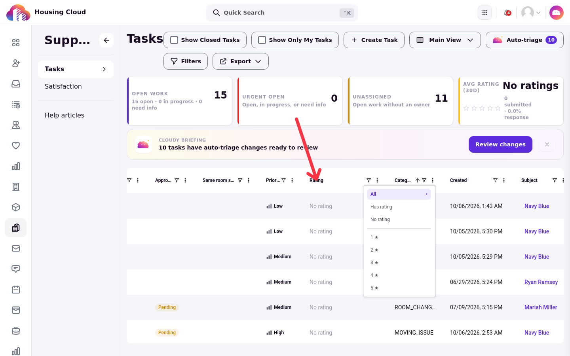Image resolution: width=570 pixels, height=356 pixels.
Task: Open the apps grid launcher icon
Action: click(x=485, y=13)
